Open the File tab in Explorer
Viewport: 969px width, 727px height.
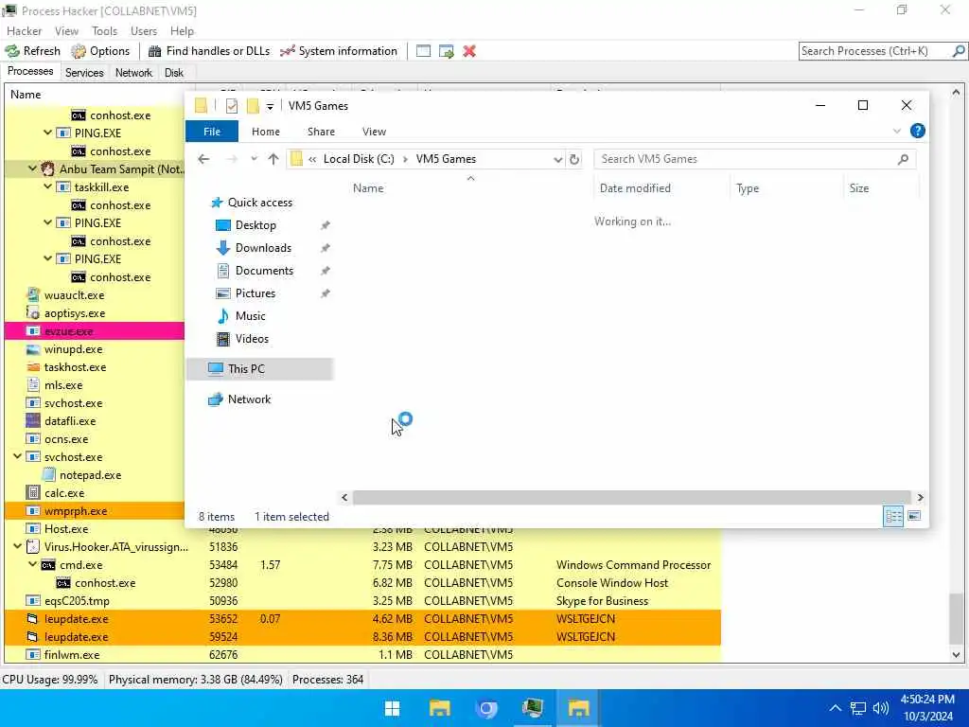(212, 132)
